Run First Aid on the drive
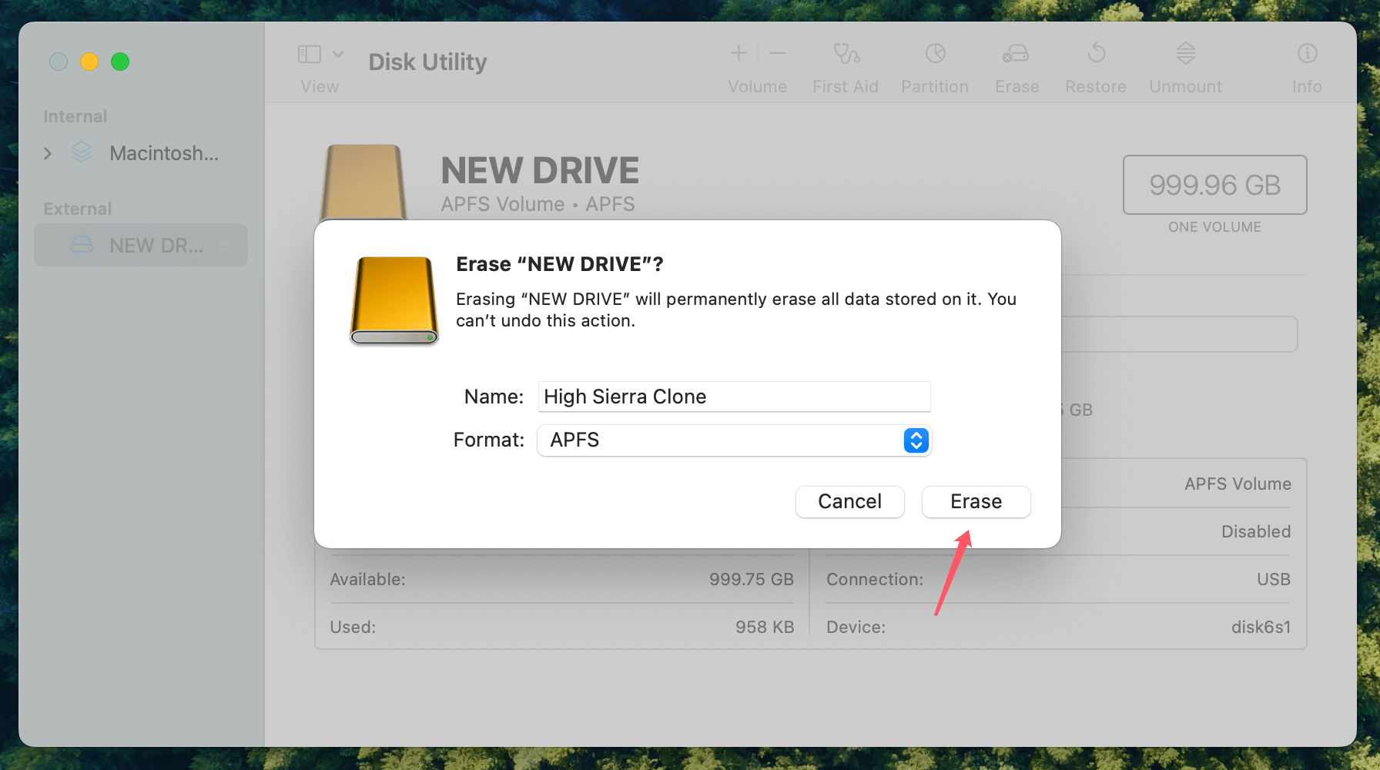Image resolution: width=1380 pixels, height=770 pixels. 845,65
